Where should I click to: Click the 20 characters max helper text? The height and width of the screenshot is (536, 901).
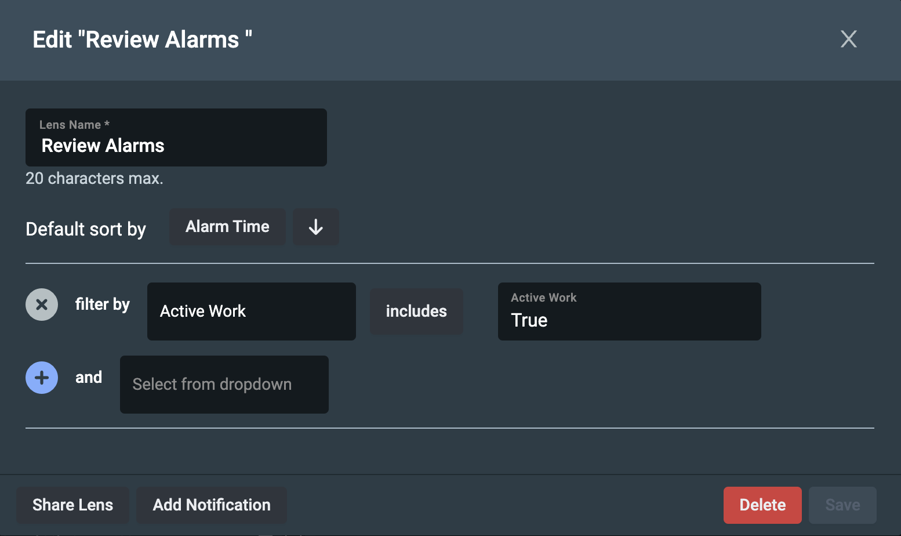point(95,178)
